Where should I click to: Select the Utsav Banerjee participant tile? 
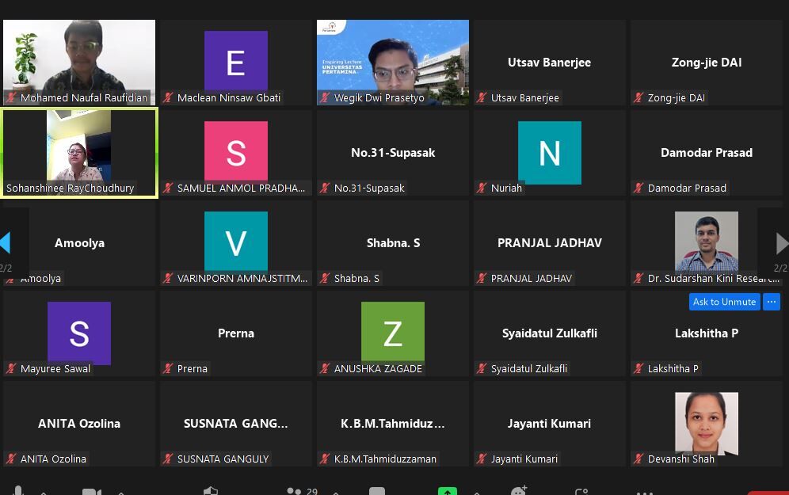pyautogui.click(x=549, y=62)
